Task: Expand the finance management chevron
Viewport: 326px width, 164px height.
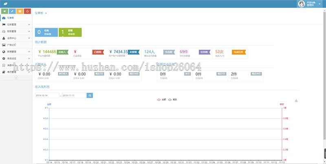Action: point(29,31)
